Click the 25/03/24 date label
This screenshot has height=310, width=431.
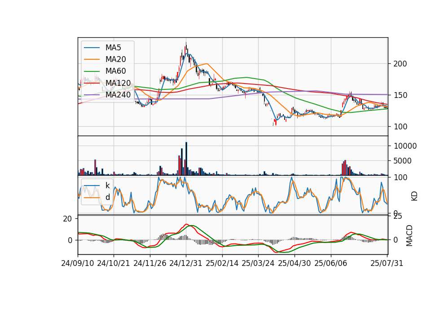tap(258, 263)
